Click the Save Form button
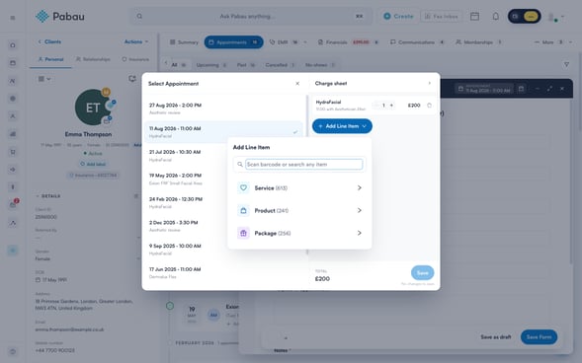This screenshot has height=363, width=582. (539, 336)
